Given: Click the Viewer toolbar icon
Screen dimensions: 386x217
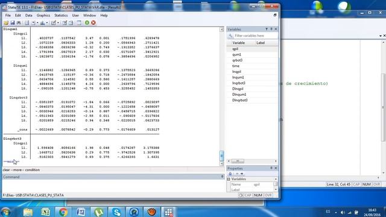Looking at the screenshot, I should click(x=33, y=23).
